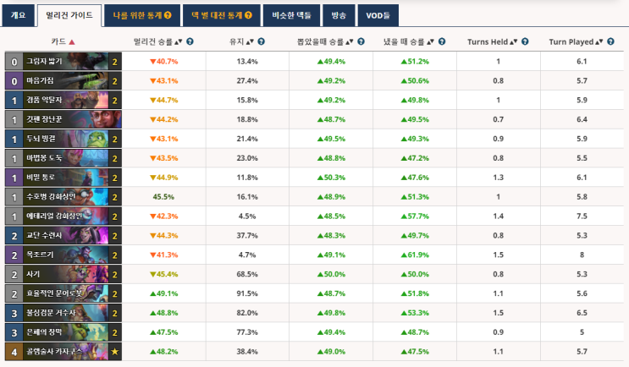This screenshot has height=367, width=629.
Task: Open the 비밀 통로 card tile
Action: pos(63,178)
